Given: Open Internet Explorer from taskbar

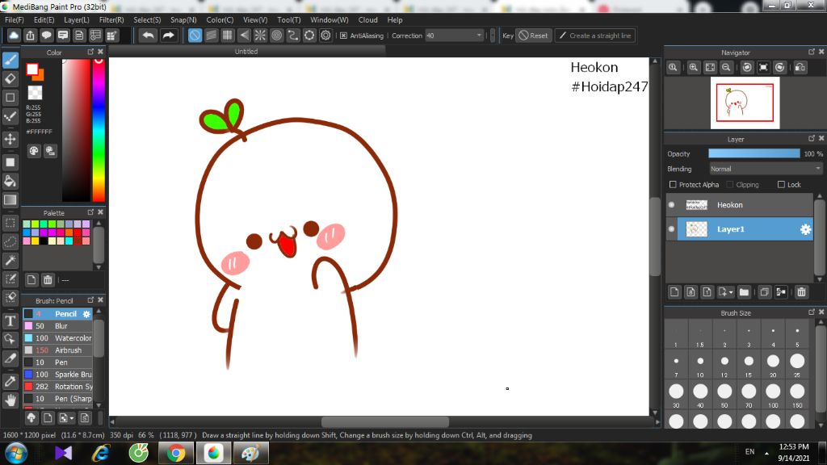Looking at the screenshot, I should click(101, 453).
